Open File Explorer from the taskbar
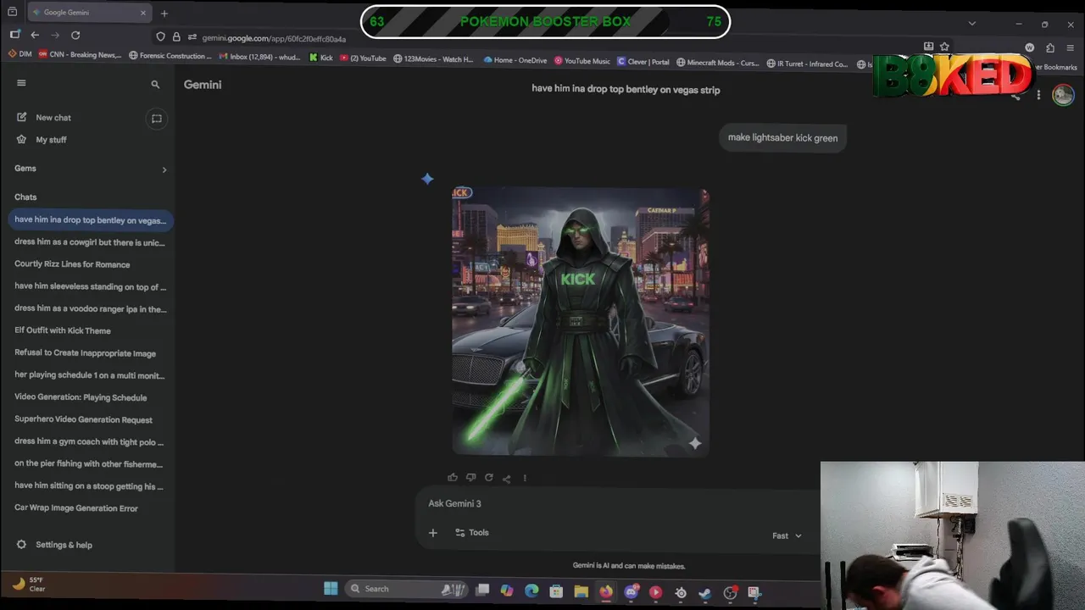 pyautogui.click(x=581, y=591)
